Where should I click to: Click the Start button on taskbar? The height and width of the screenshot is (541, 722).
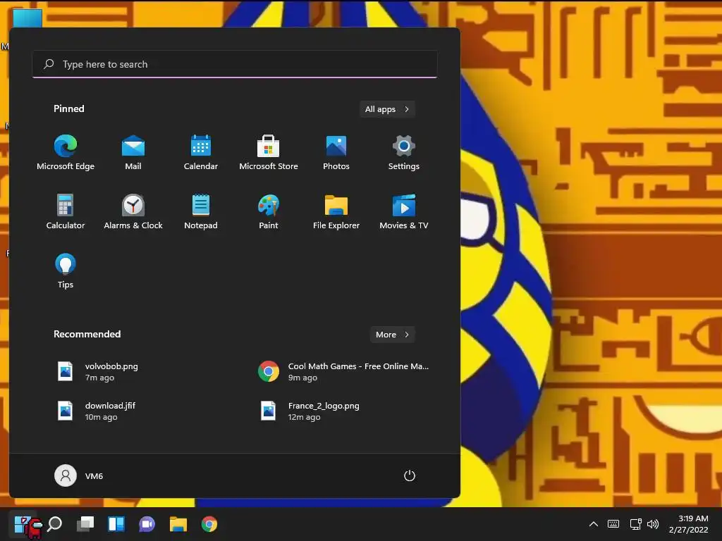tap(23, 524)
